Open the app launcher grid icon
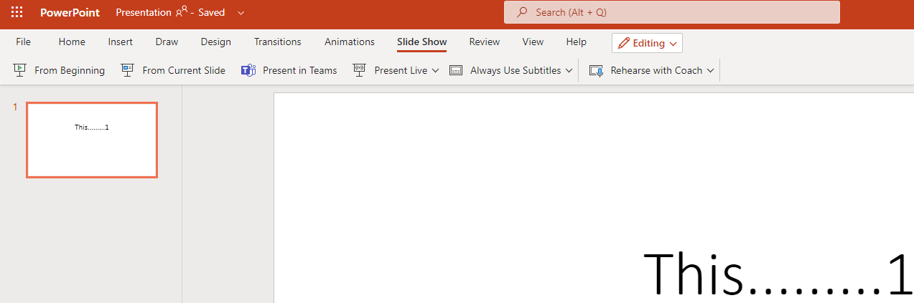The width and height of the screenshot is (914, 303). pyautogui.click(x=17, y=12)
